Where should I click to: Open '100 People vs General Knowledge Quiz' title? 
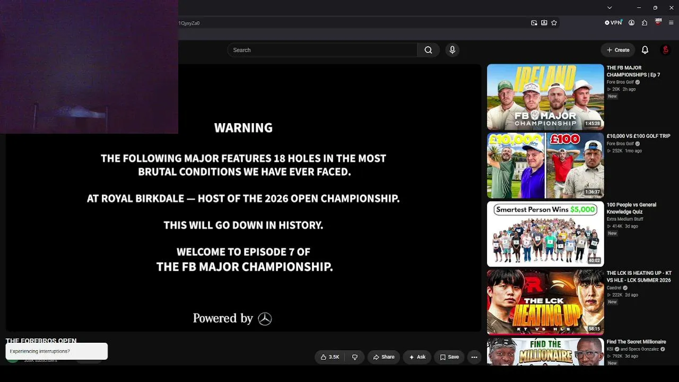point(631,208)
